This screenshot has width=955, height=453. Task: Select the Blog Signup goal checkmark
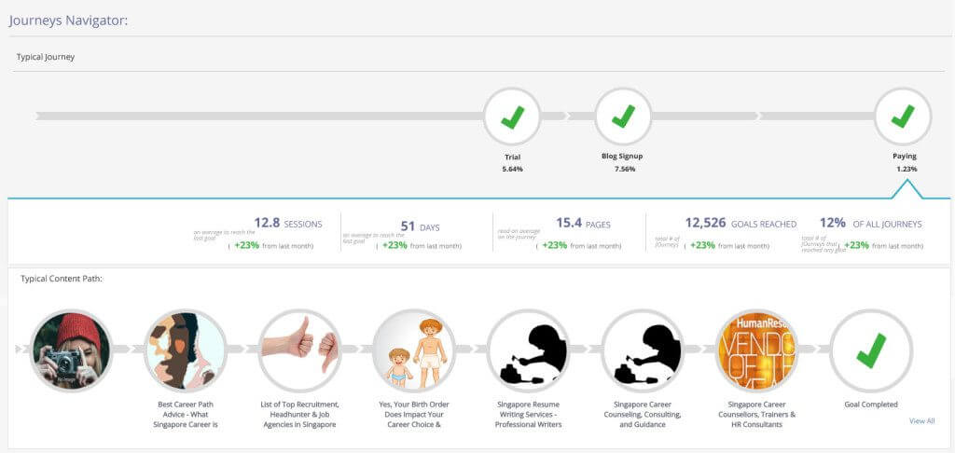[x=622, y=117]
